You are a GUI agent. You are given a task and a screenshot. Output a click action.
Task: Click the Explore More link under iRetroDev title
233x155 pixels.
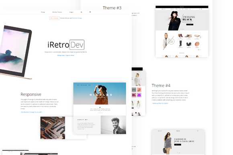pos(70,55)
